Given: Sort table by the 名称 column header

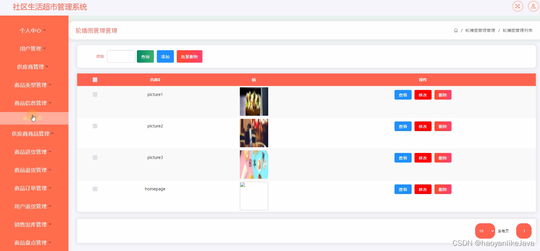Looking at the screenshot, I should pos(155,80).
